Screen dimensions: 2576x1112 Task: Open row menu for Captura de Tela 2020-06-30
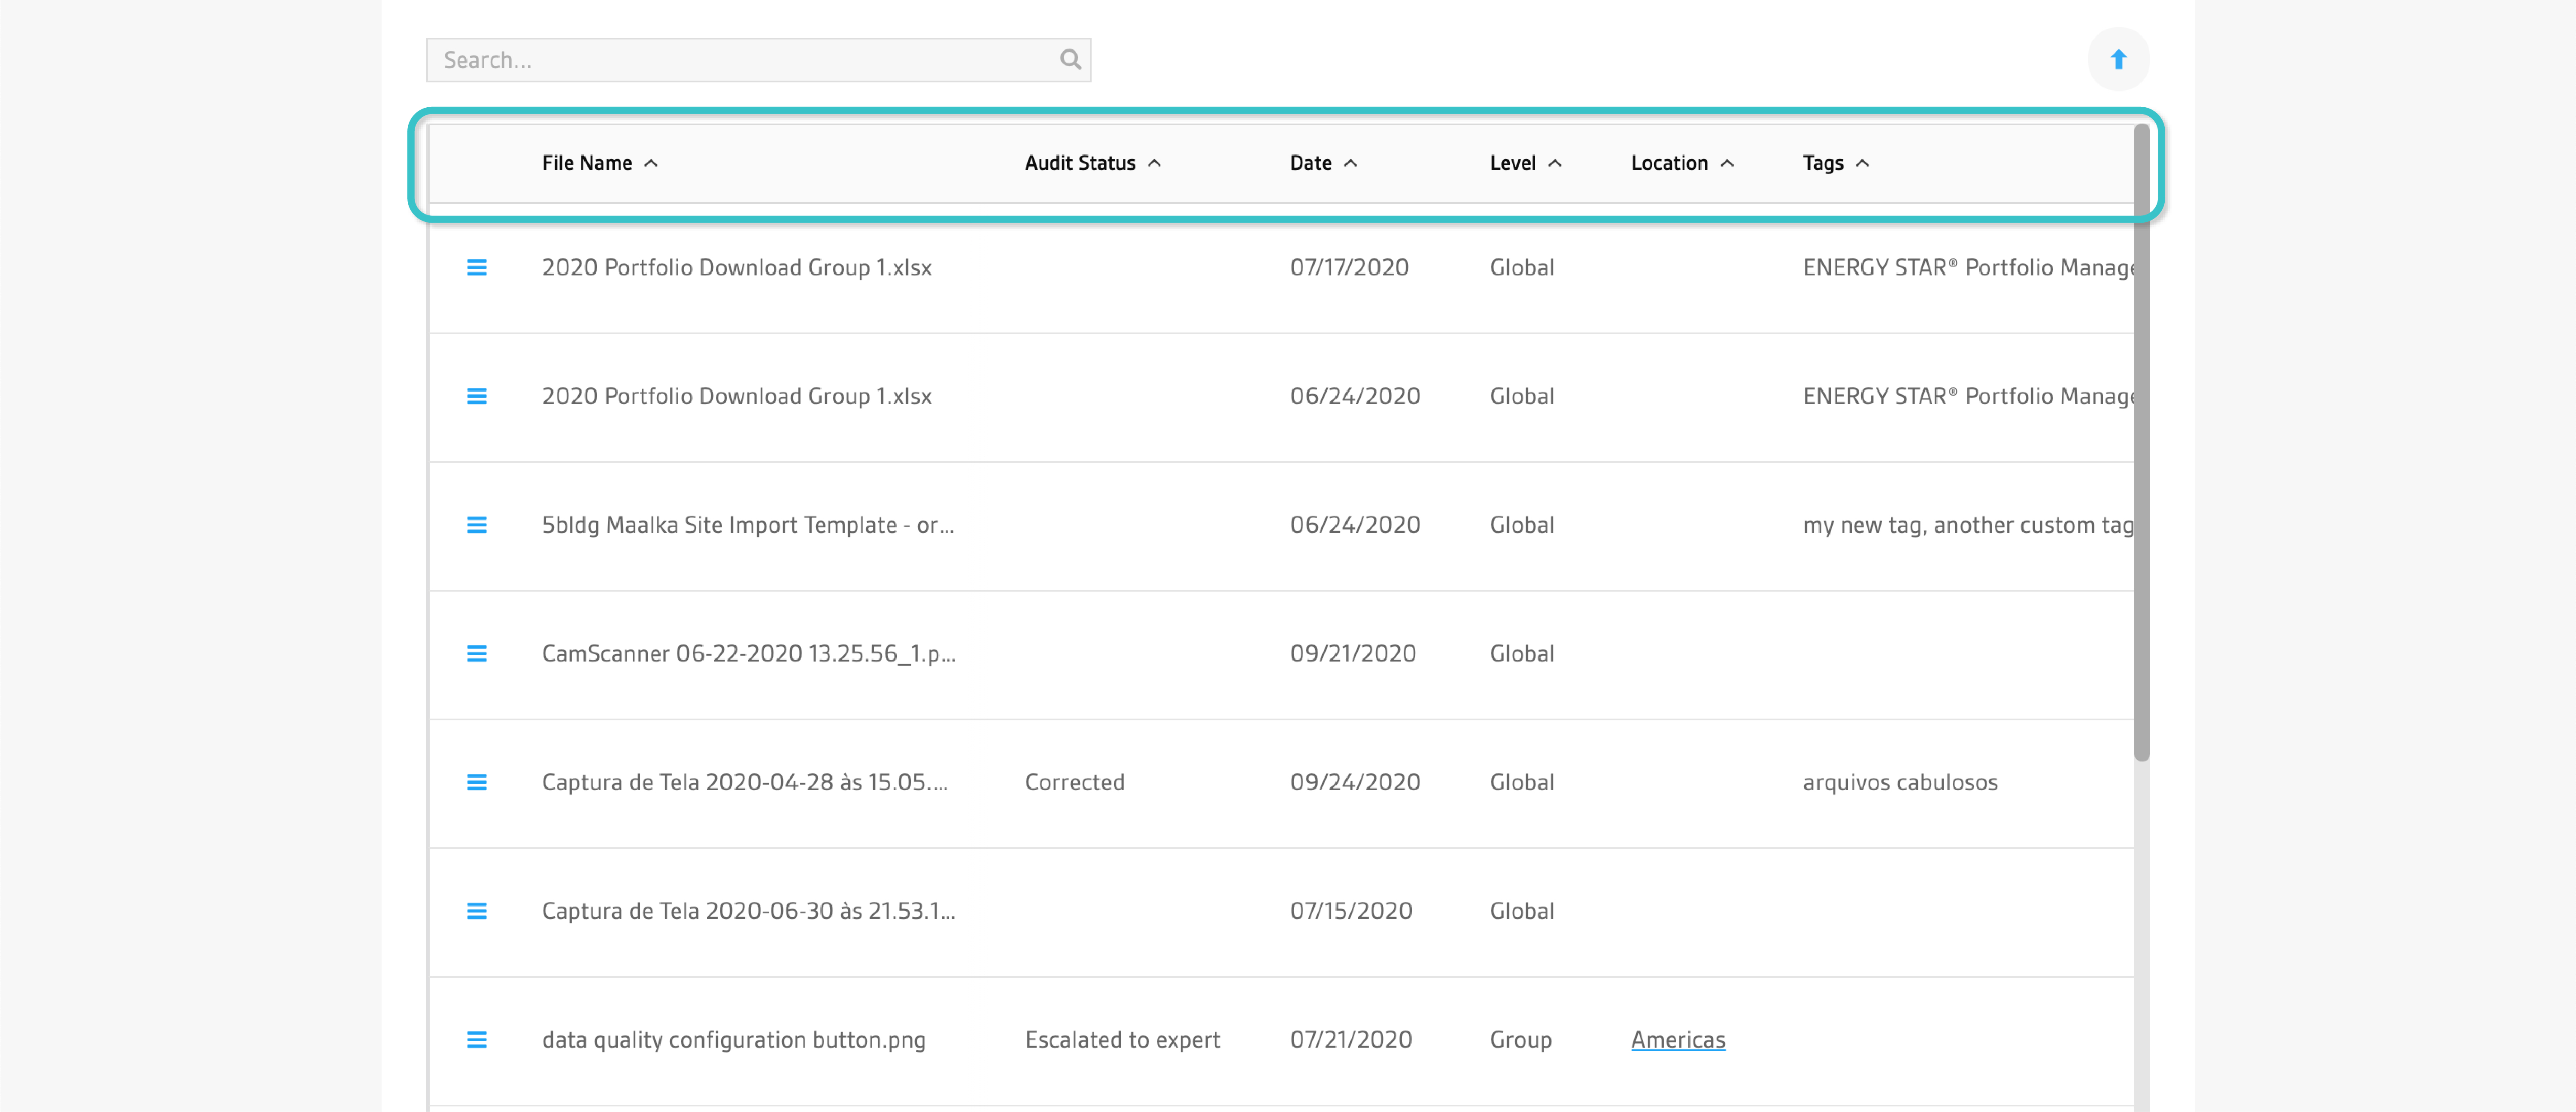click(477, 912)
